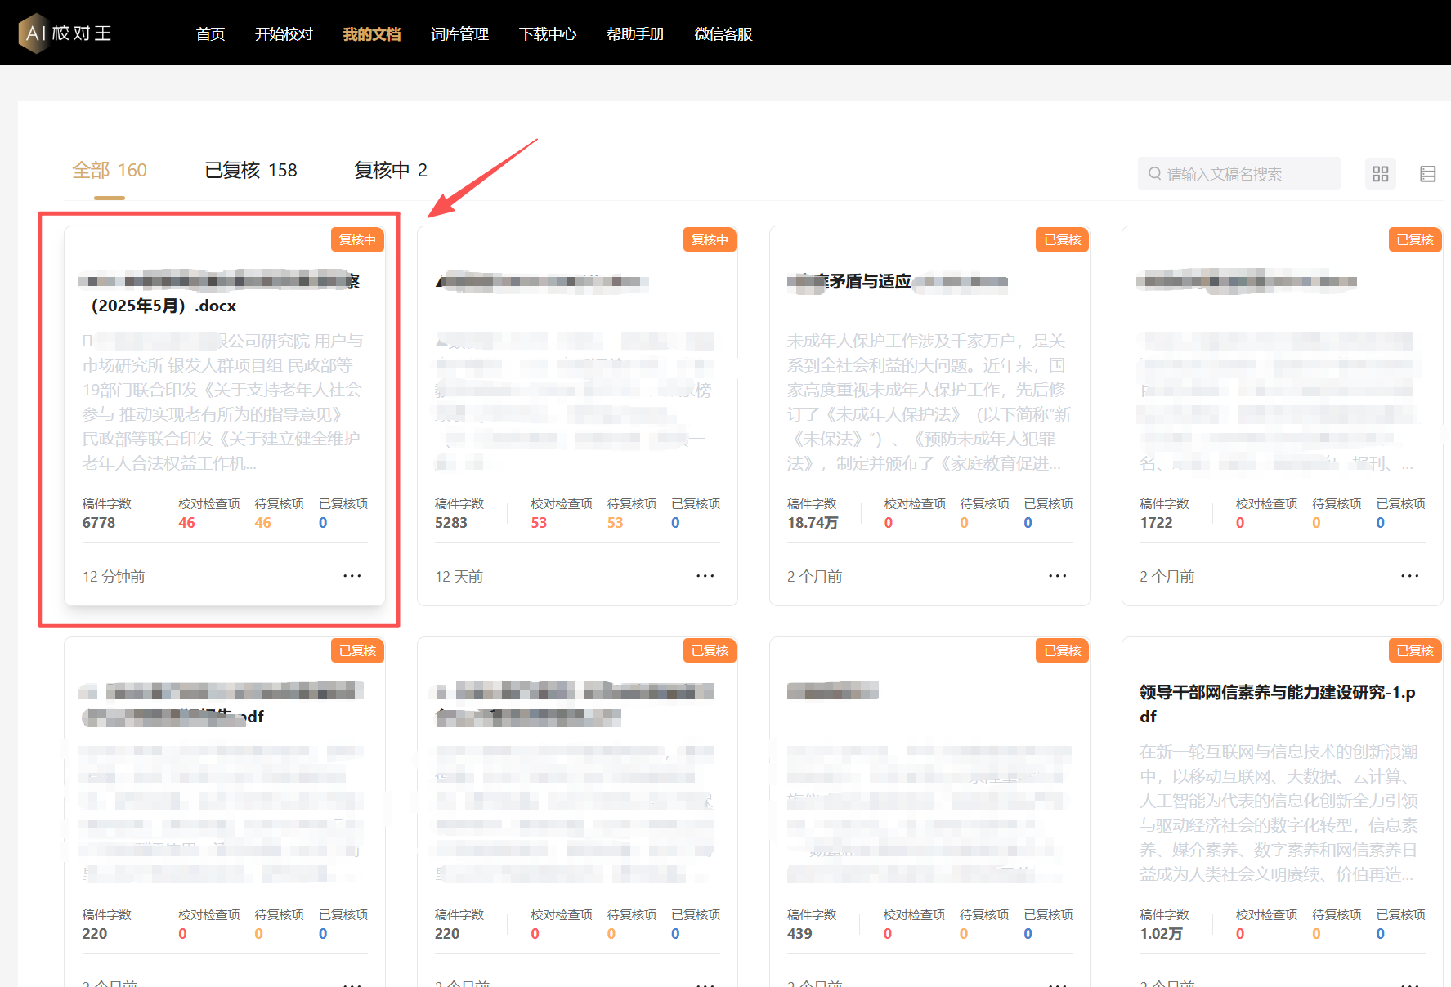Go to 首页 in navigation bar
This screenshot has width=1451, height=987.
pos(210,34)
